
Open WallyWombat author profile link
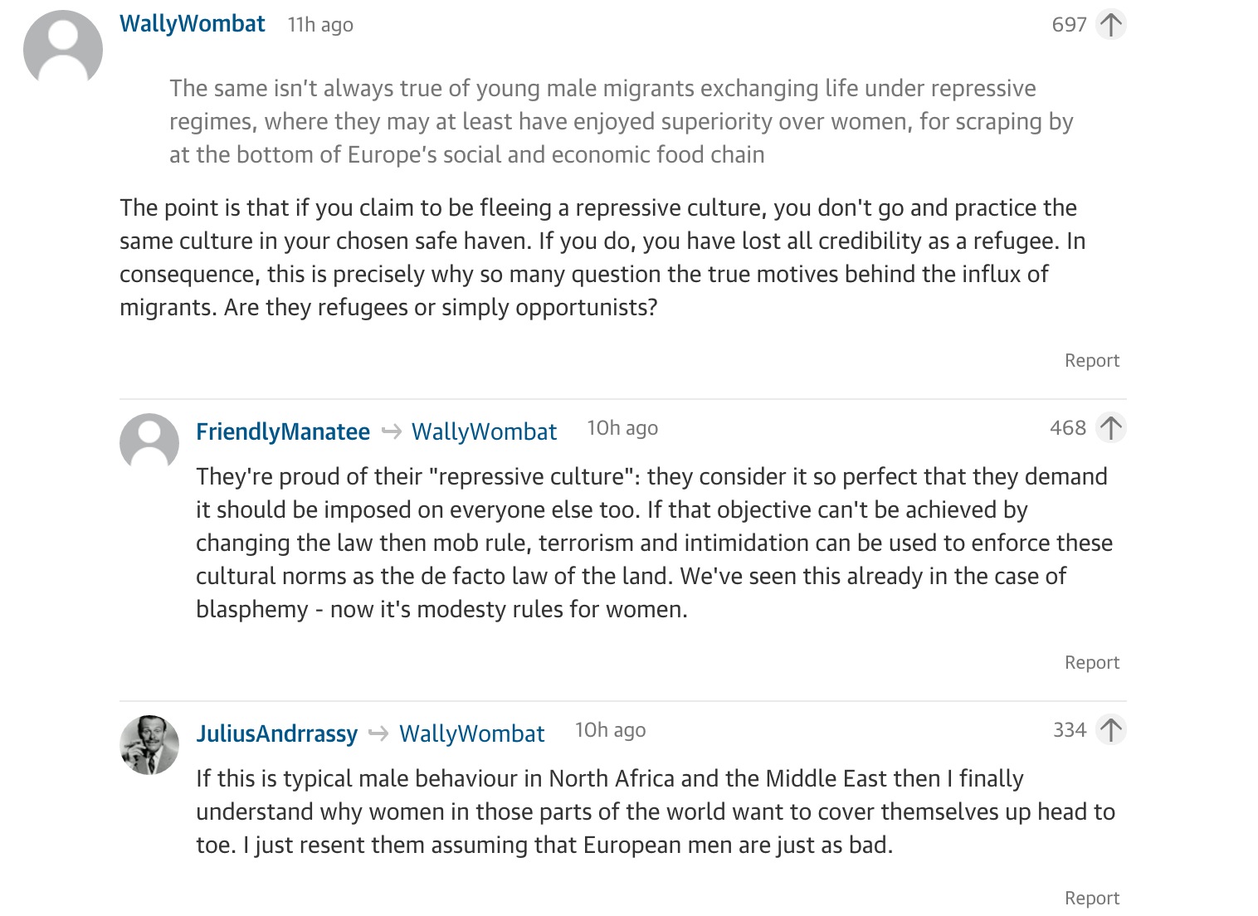[x=193, y=24]
